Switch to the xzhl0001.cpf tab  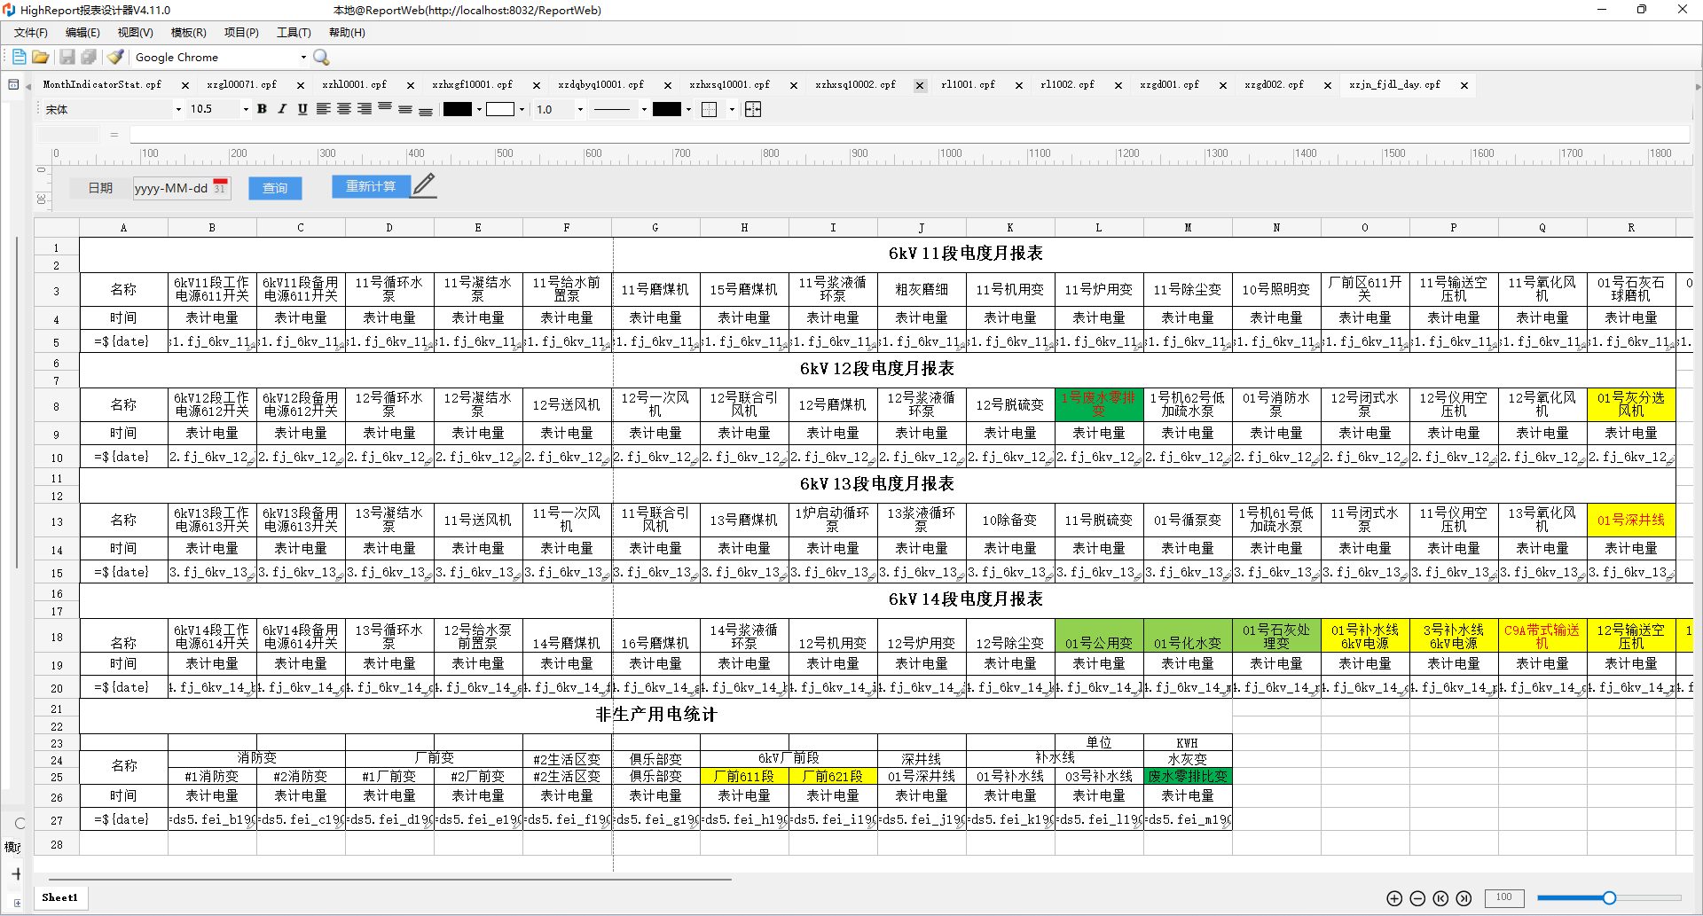pos(354,85)
